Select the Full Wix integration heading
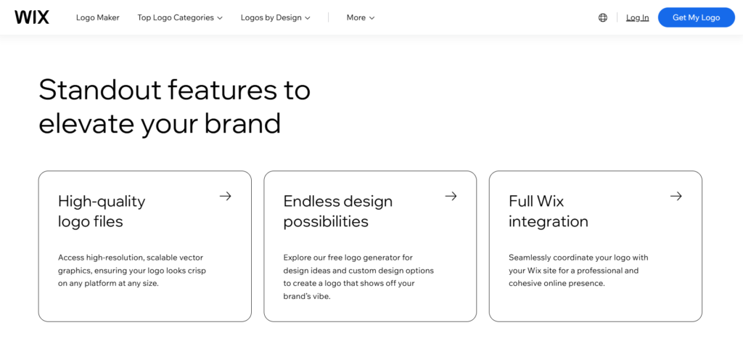The image size is (743, 357). click(x=548, y=211)
